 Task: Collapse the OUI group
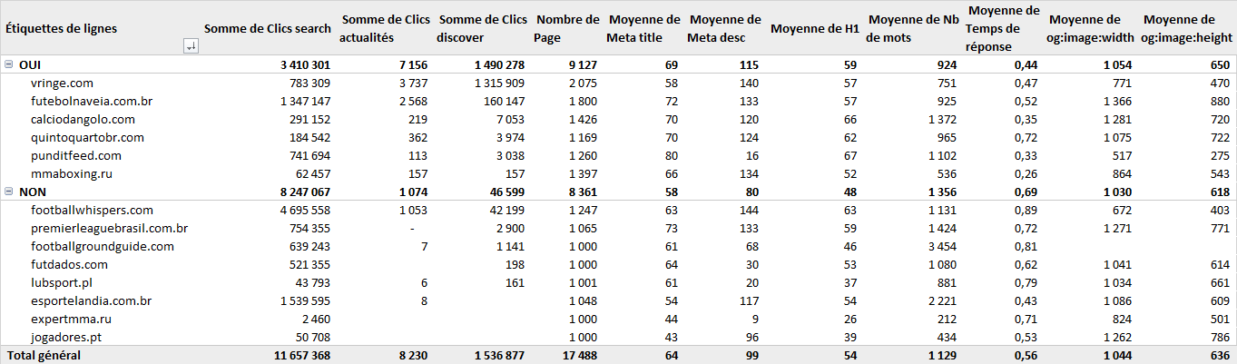click(9, 64)
